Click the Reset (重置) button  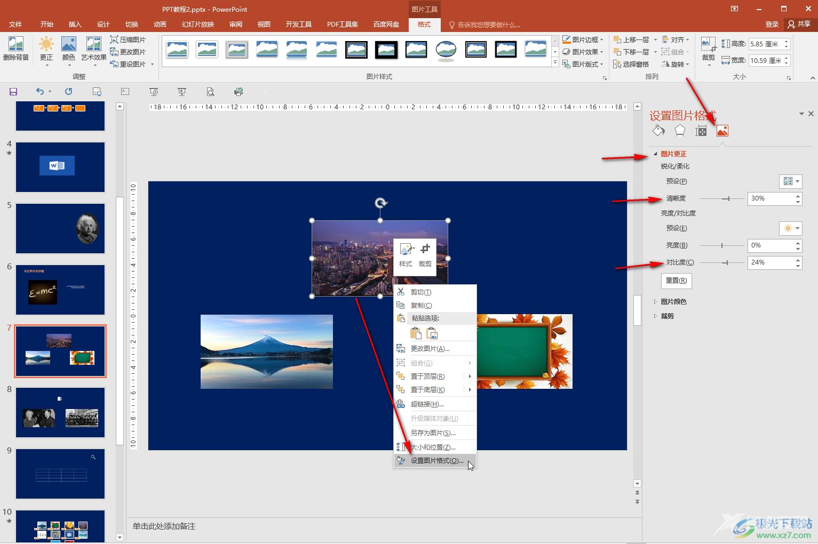point(676,280)
